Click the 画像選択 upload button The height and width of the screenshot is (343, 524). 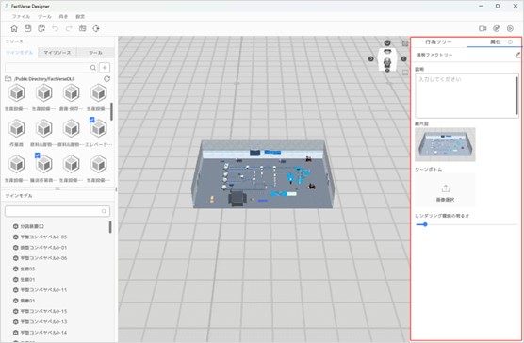click(x=445, y=190)
